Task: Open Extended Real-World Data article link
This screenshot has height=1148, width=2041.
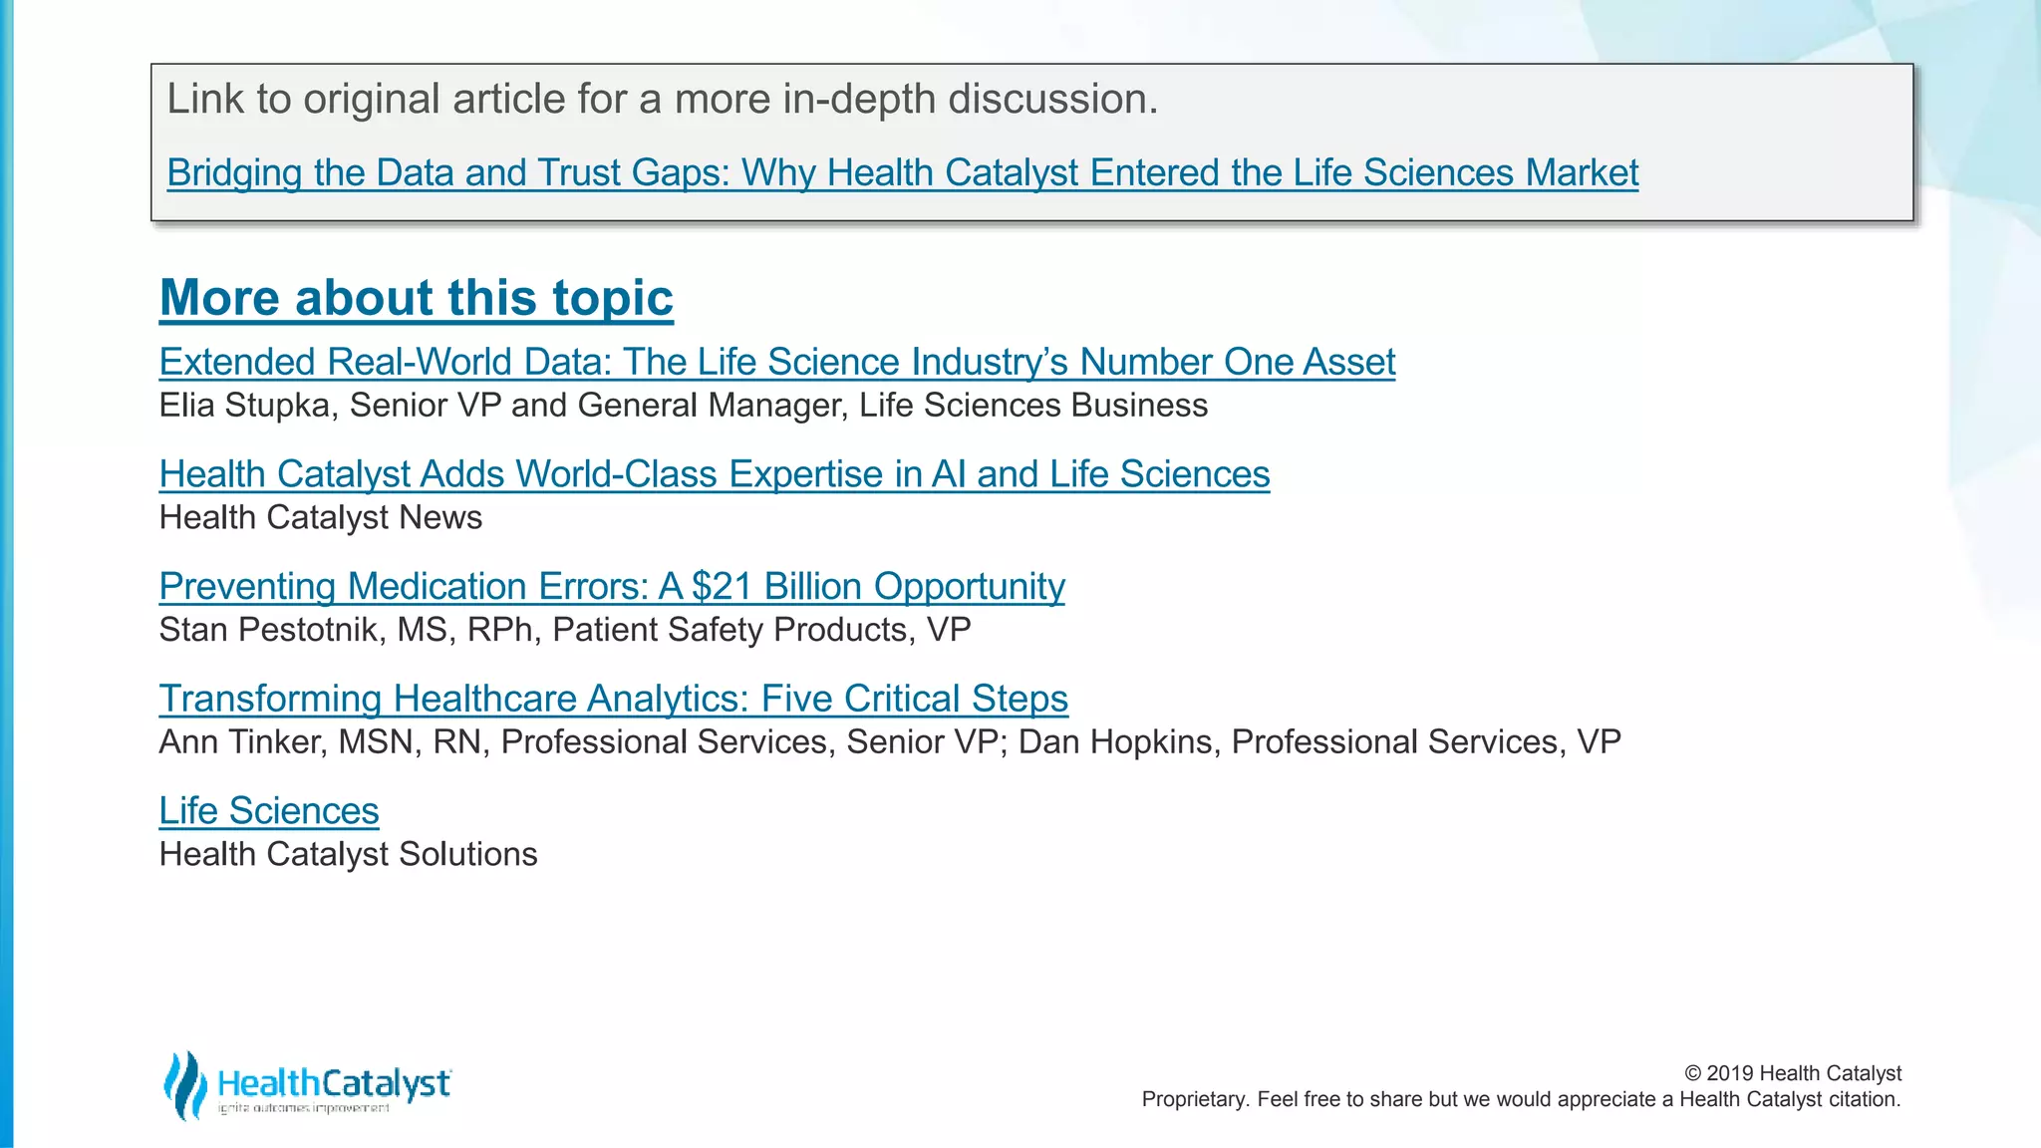Action: click(x=777, y=362)
